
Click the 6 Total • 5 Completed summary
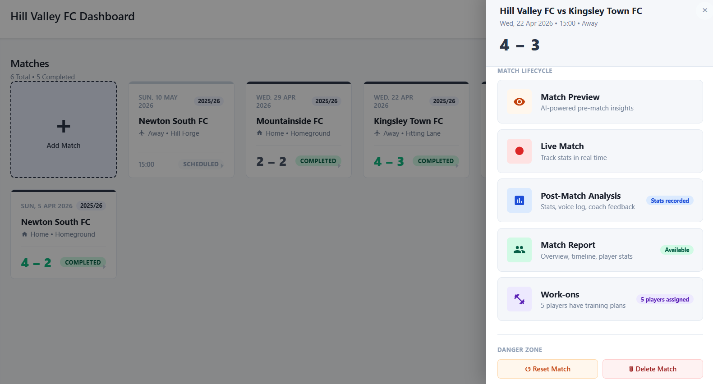click(43, 77)
